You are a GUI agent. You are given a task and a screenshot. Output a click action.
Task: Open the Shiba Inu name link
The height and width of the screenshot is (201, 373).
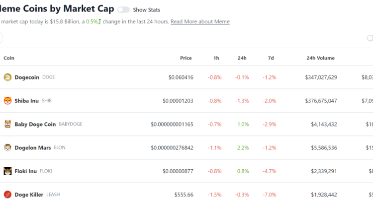coord(27,101)
